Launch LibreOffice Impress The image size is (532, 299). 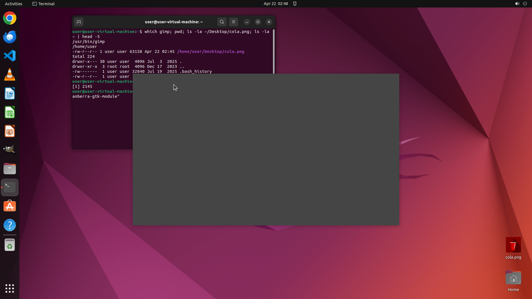point(10,131)
